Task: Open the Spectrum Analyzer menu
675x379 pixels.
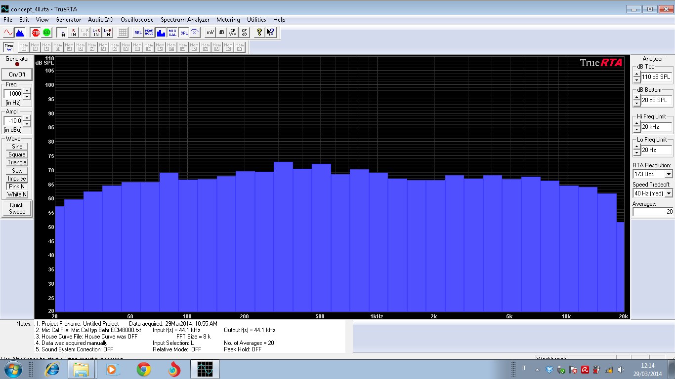Action: [185, 20]
